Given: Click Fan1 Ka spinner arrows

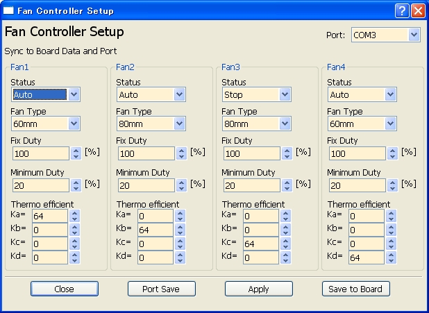Looking at the screenshot, I should 74,216.
